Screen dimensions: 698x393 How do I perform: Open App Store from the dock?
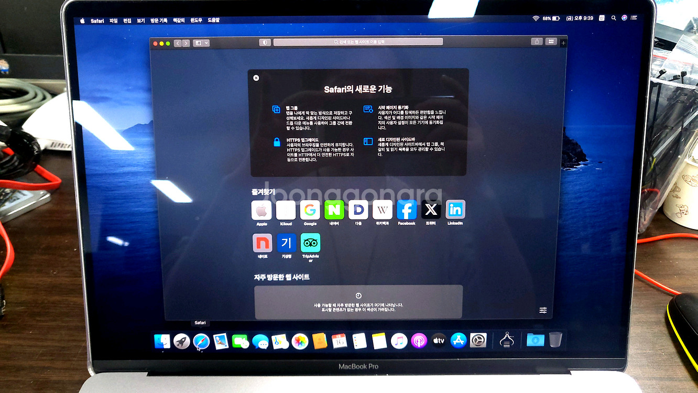(459, 341)
